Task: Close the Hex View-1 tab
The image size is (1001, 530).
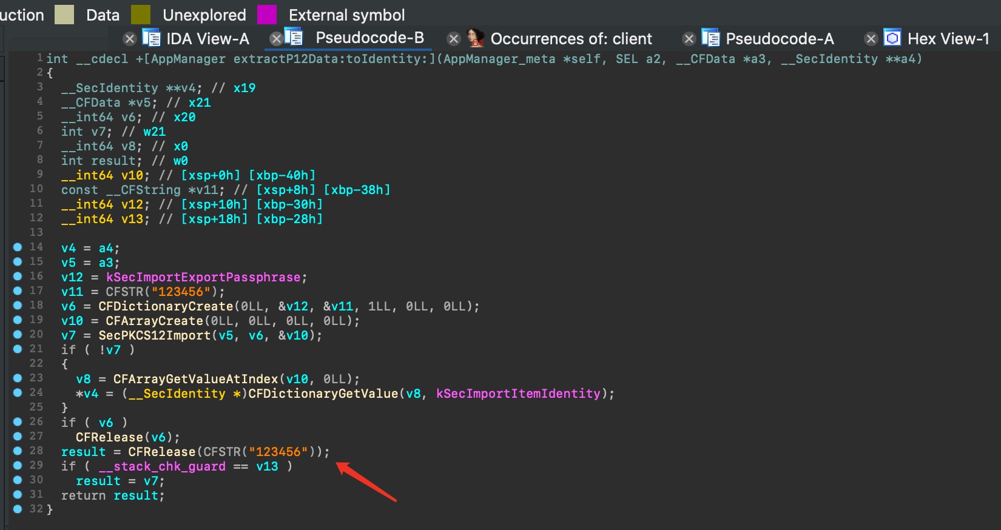Action: point(871,39)
